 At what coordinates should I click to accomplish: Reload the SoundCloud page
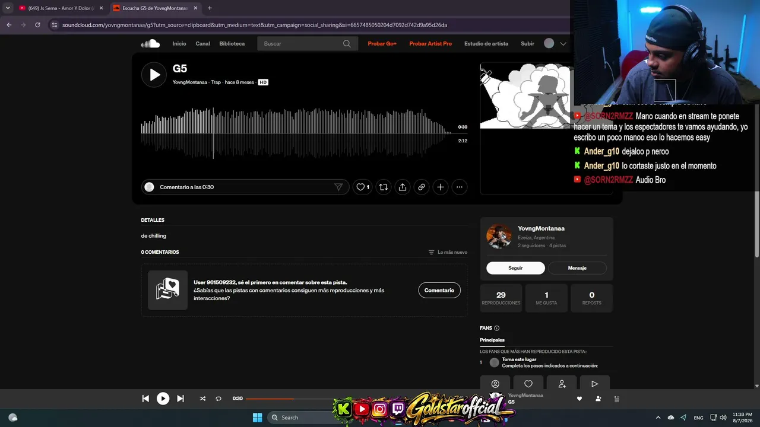37,25
